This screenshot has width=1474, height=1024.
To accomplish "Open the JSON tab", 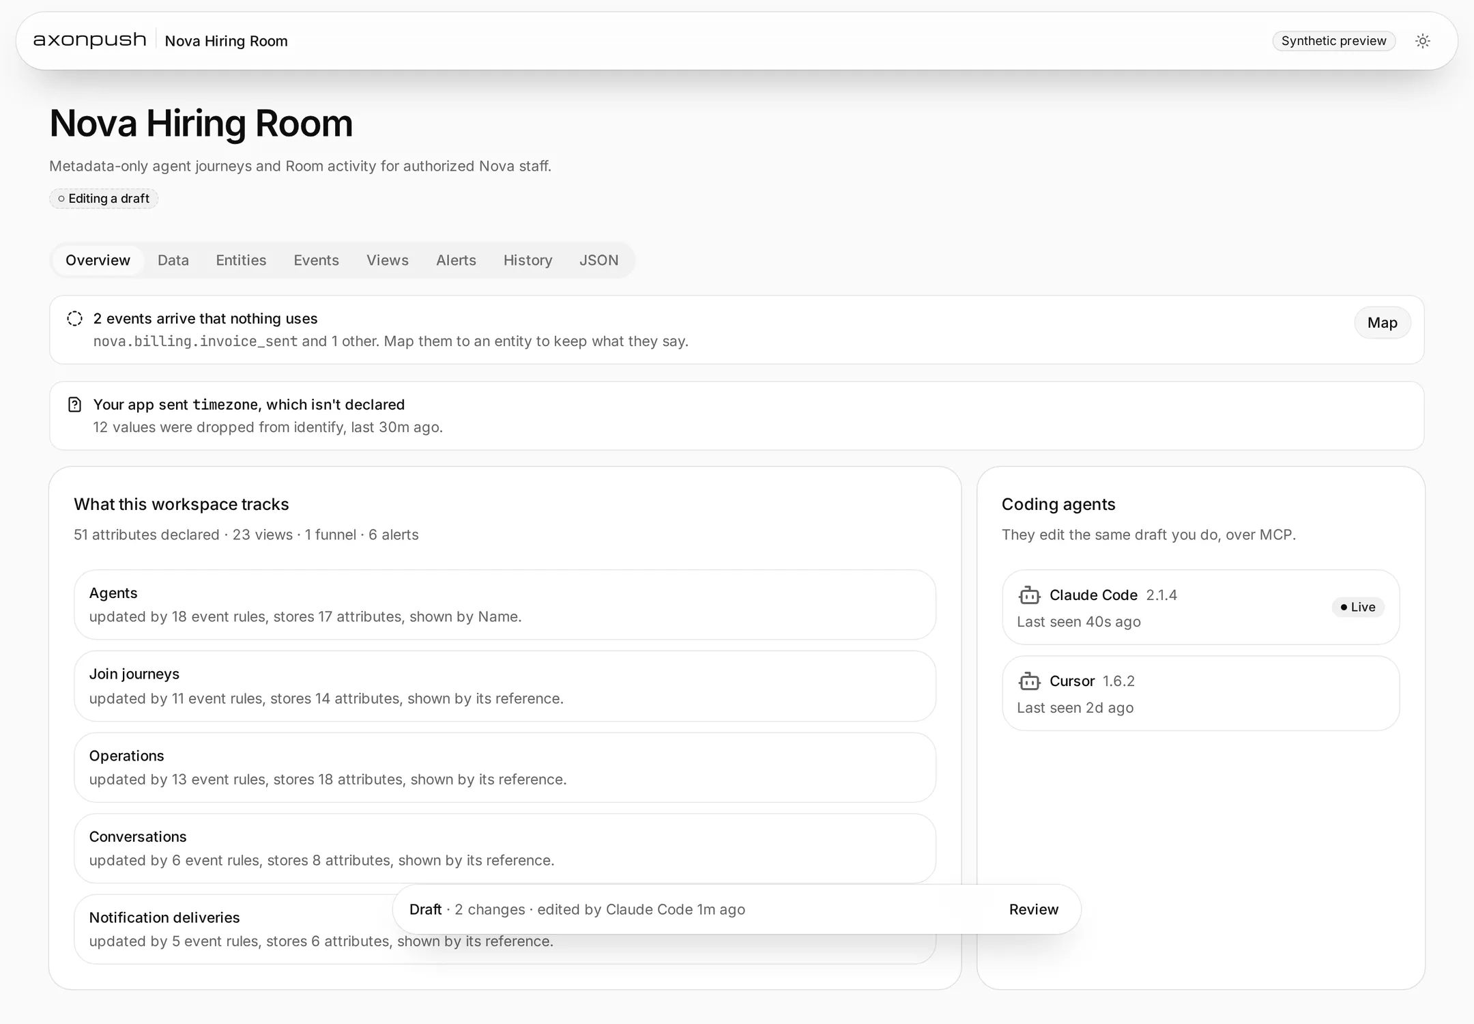I will click(x=598, y=260).
